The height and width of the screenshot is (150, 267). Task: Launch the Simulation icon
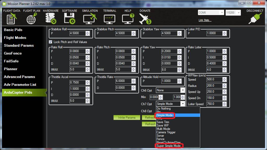click(x=90, y=19)
